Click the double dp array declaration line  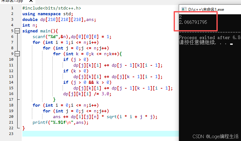click(59, 20)
